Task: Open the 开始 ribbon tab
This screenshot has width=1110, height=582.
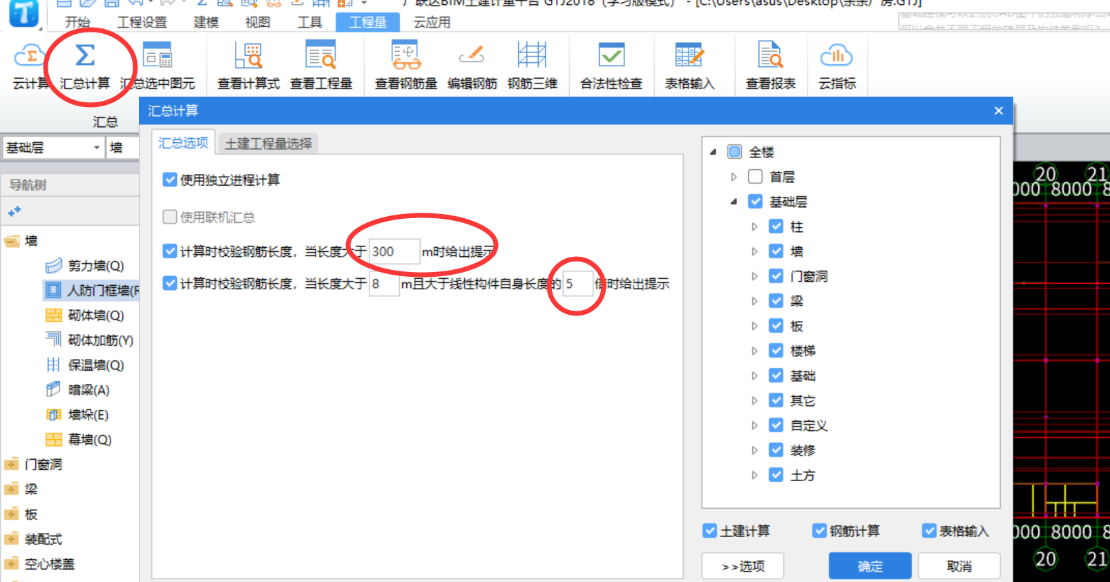Action: point(77,22)
